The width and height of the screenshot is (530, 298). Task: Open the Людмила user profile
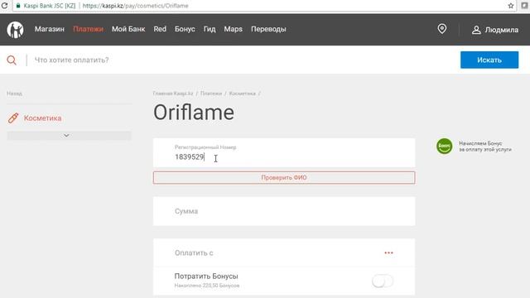[495, 30]
